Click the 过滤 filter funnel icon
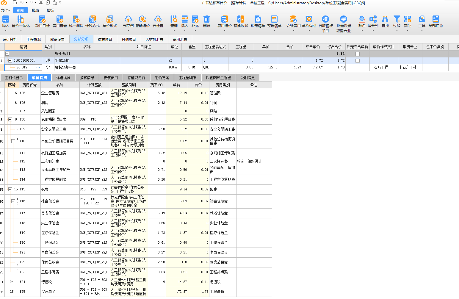This screenshot has height=299, width=459. [397, 19]
